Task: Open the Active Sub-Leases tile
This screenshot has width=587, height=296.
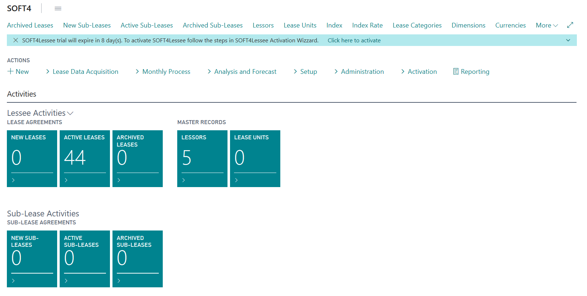Action: click(x=85, y=259)
